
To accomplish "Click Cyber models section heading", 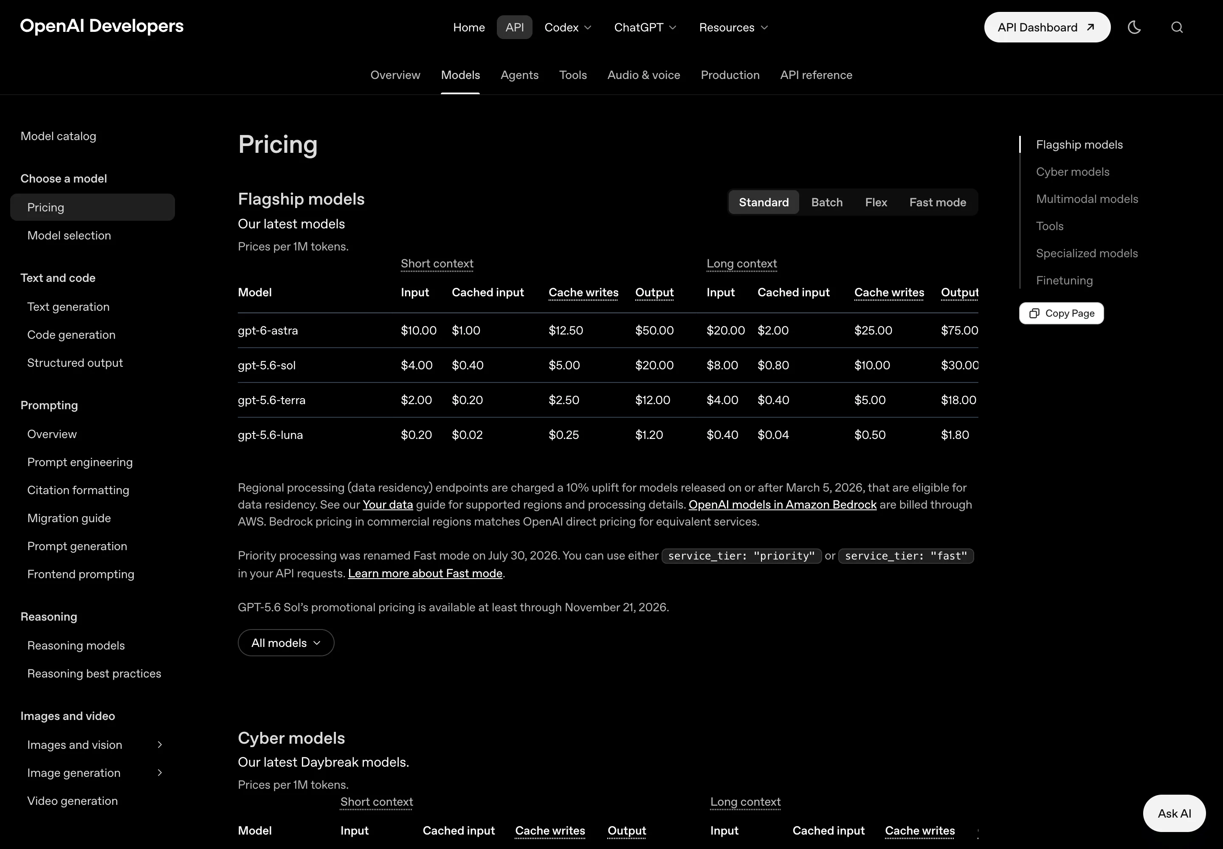I will (x=291, y=738).
